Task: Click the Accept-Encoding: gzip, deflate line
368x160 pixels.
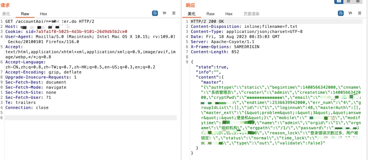Action: coord(44,72)
